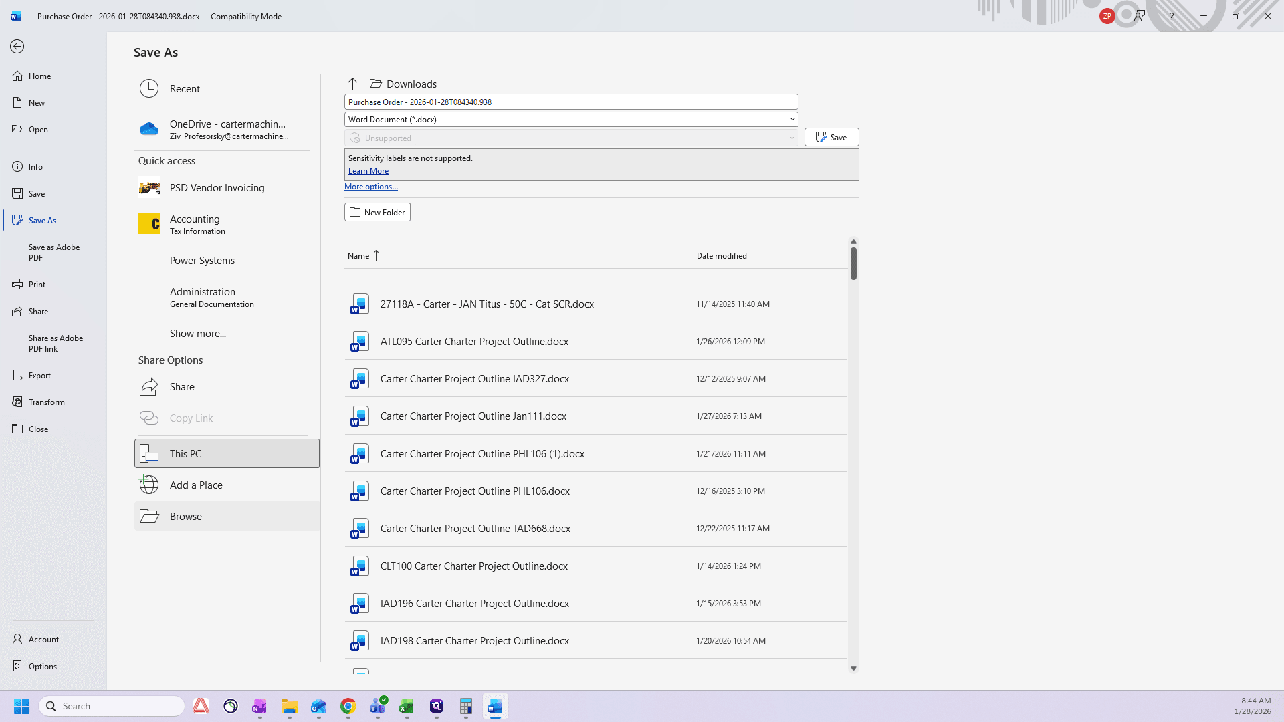Viewport: 1284px width, 722px height.
Task: Click the Share options icon
Action: pos(149,386)
